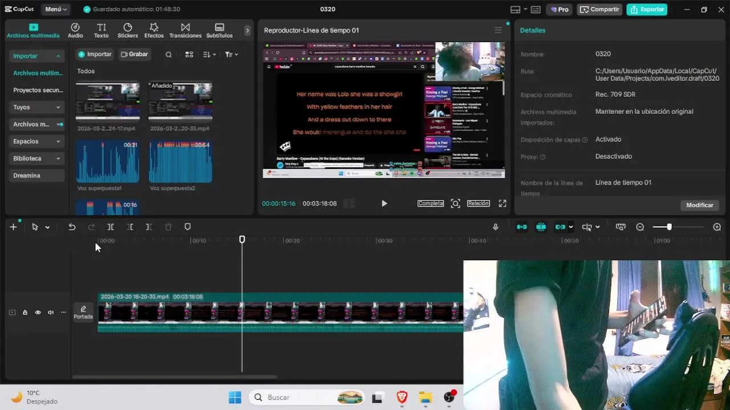730x410 pixels.
Task: Toggle clip linking
Action: pyautogui.click(x=560, y=227)
